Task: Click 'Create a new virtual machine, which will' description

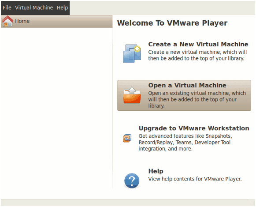Action: (x=197, y=55)
